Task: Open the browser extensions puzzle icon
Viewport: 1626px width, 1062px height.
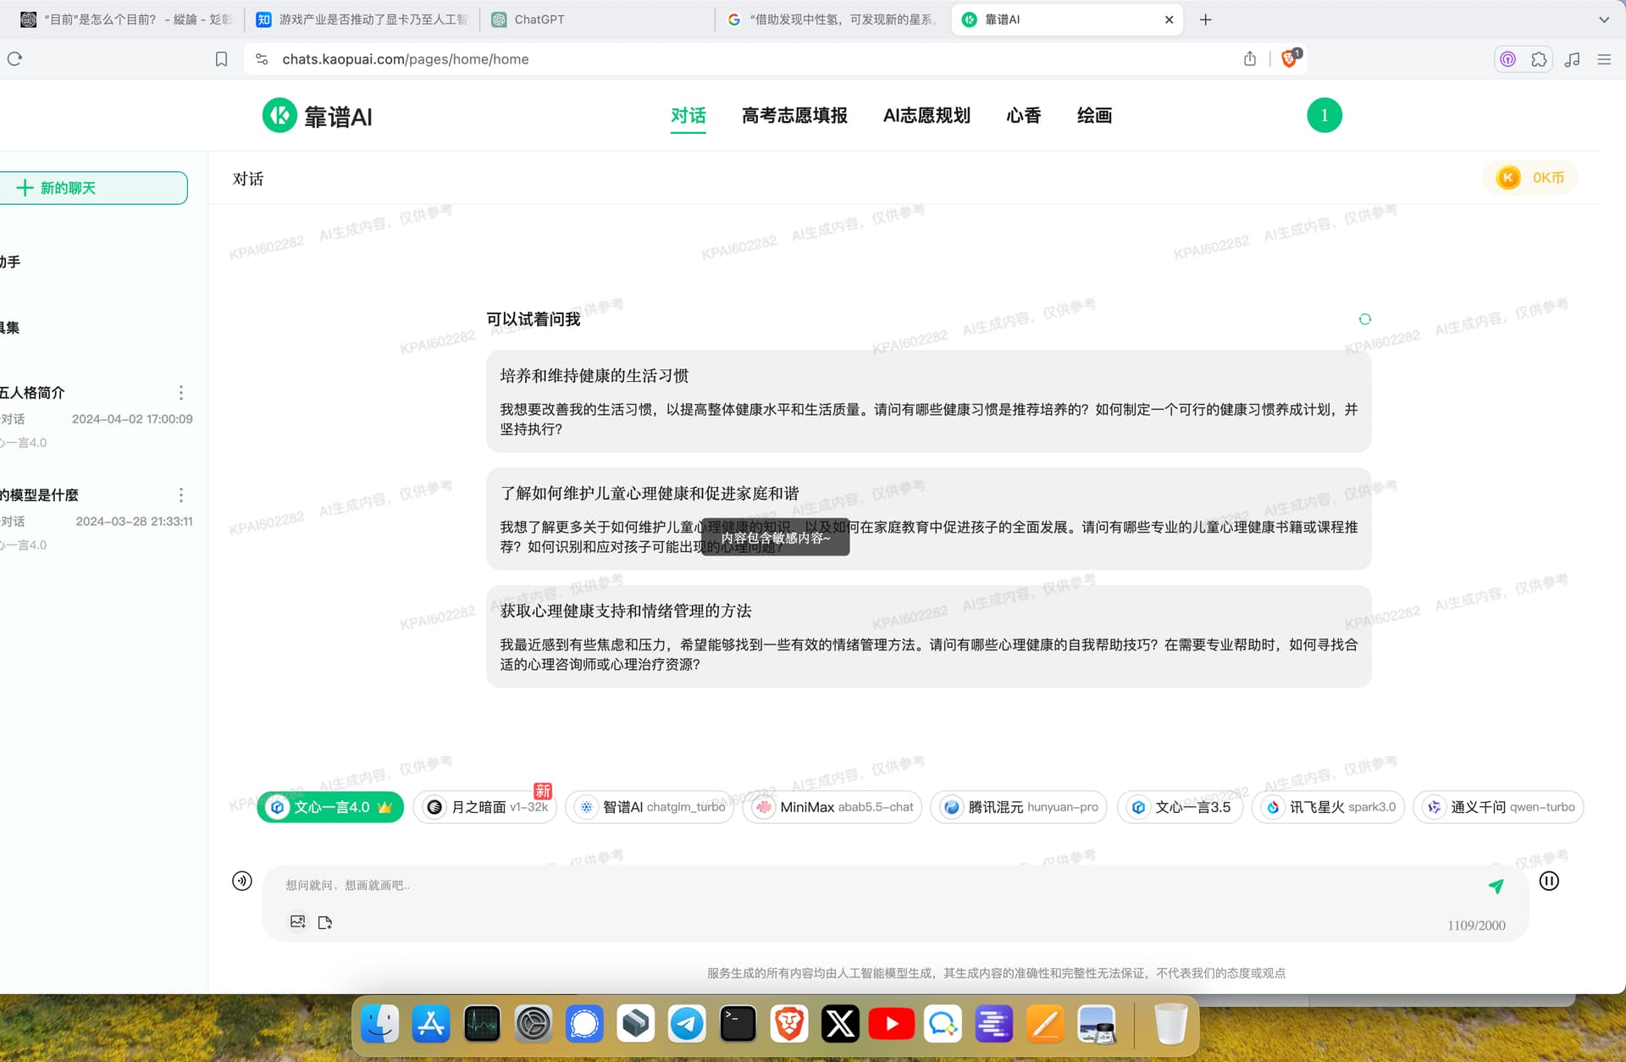Action: (x=1539, y=59)
